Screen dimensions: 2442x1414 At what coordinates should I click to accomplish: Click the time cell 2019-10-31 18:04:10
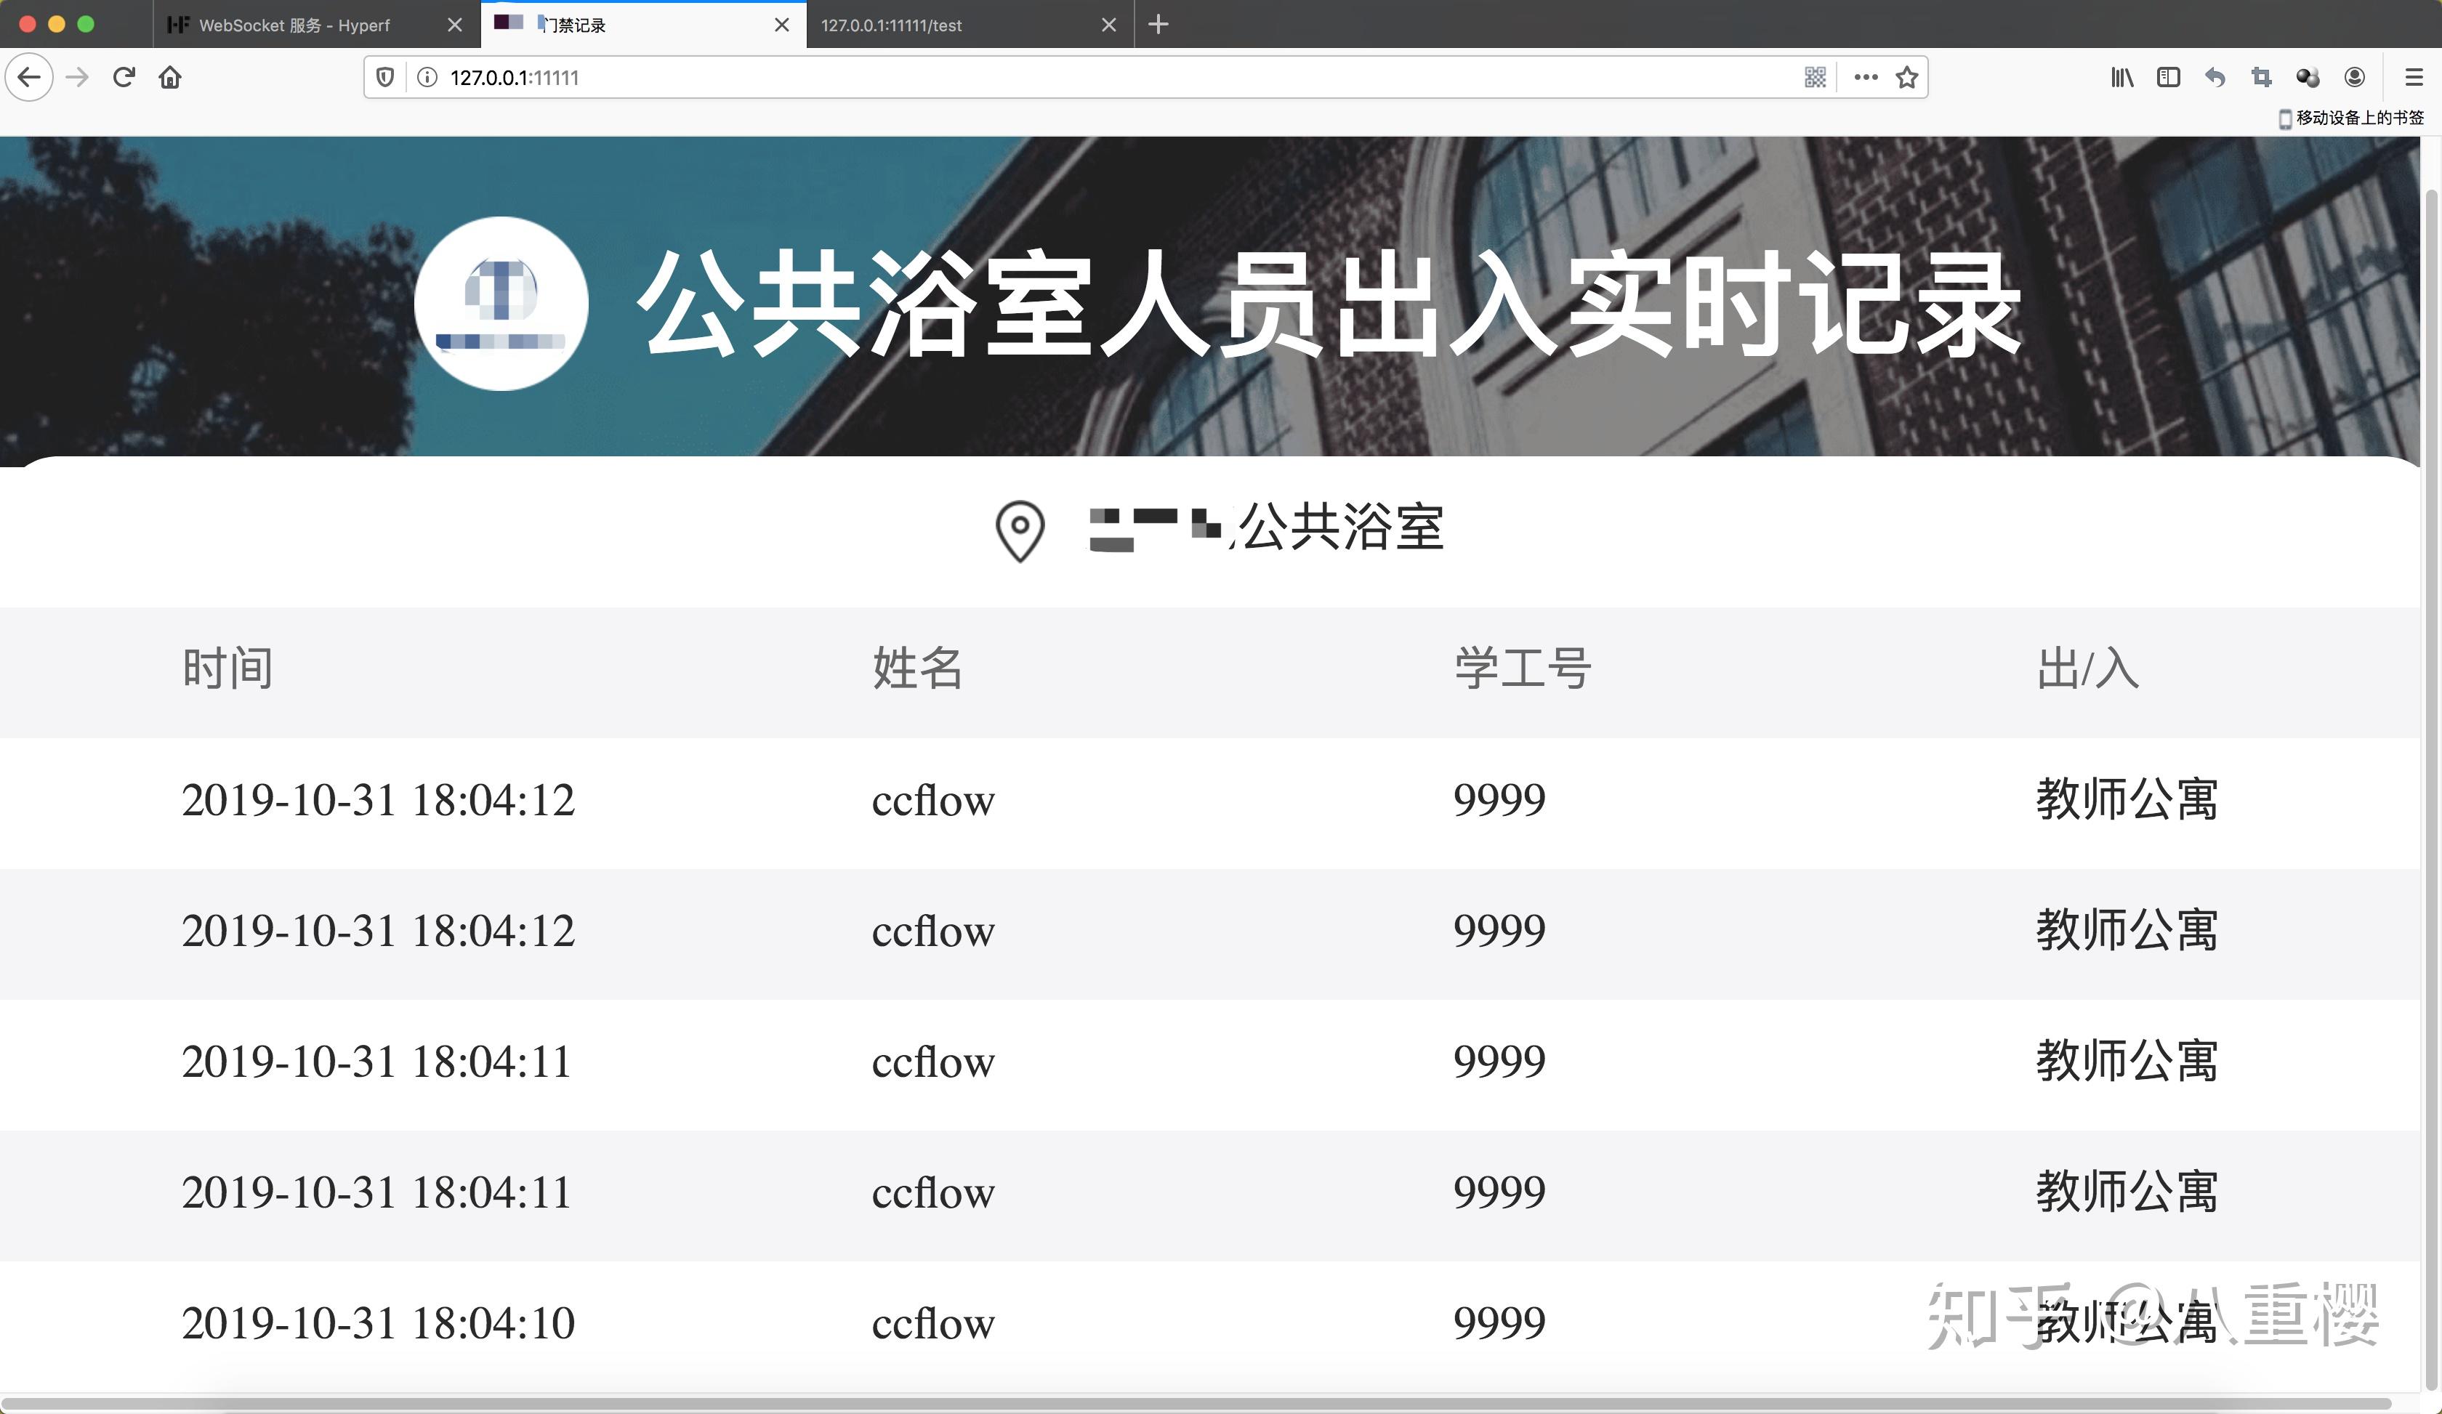pos(378,1323)
